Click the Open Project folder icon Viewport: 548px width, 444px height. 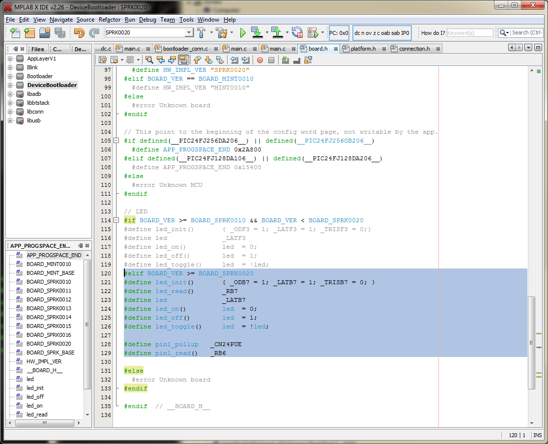pos(45,33)
